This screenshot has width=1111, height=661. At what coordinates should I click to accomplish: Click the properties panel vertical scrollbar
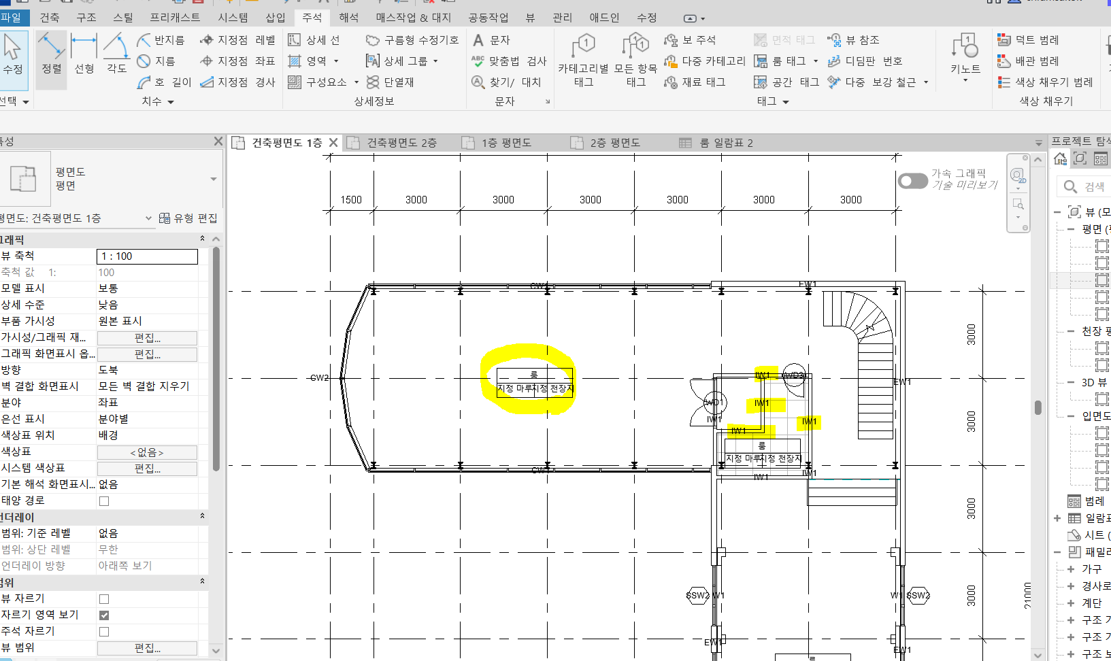(x=216, y=360)
